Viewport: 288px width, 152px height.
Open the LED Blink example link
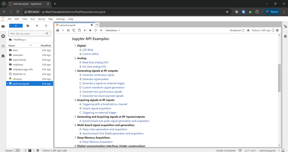click(88, 50)
